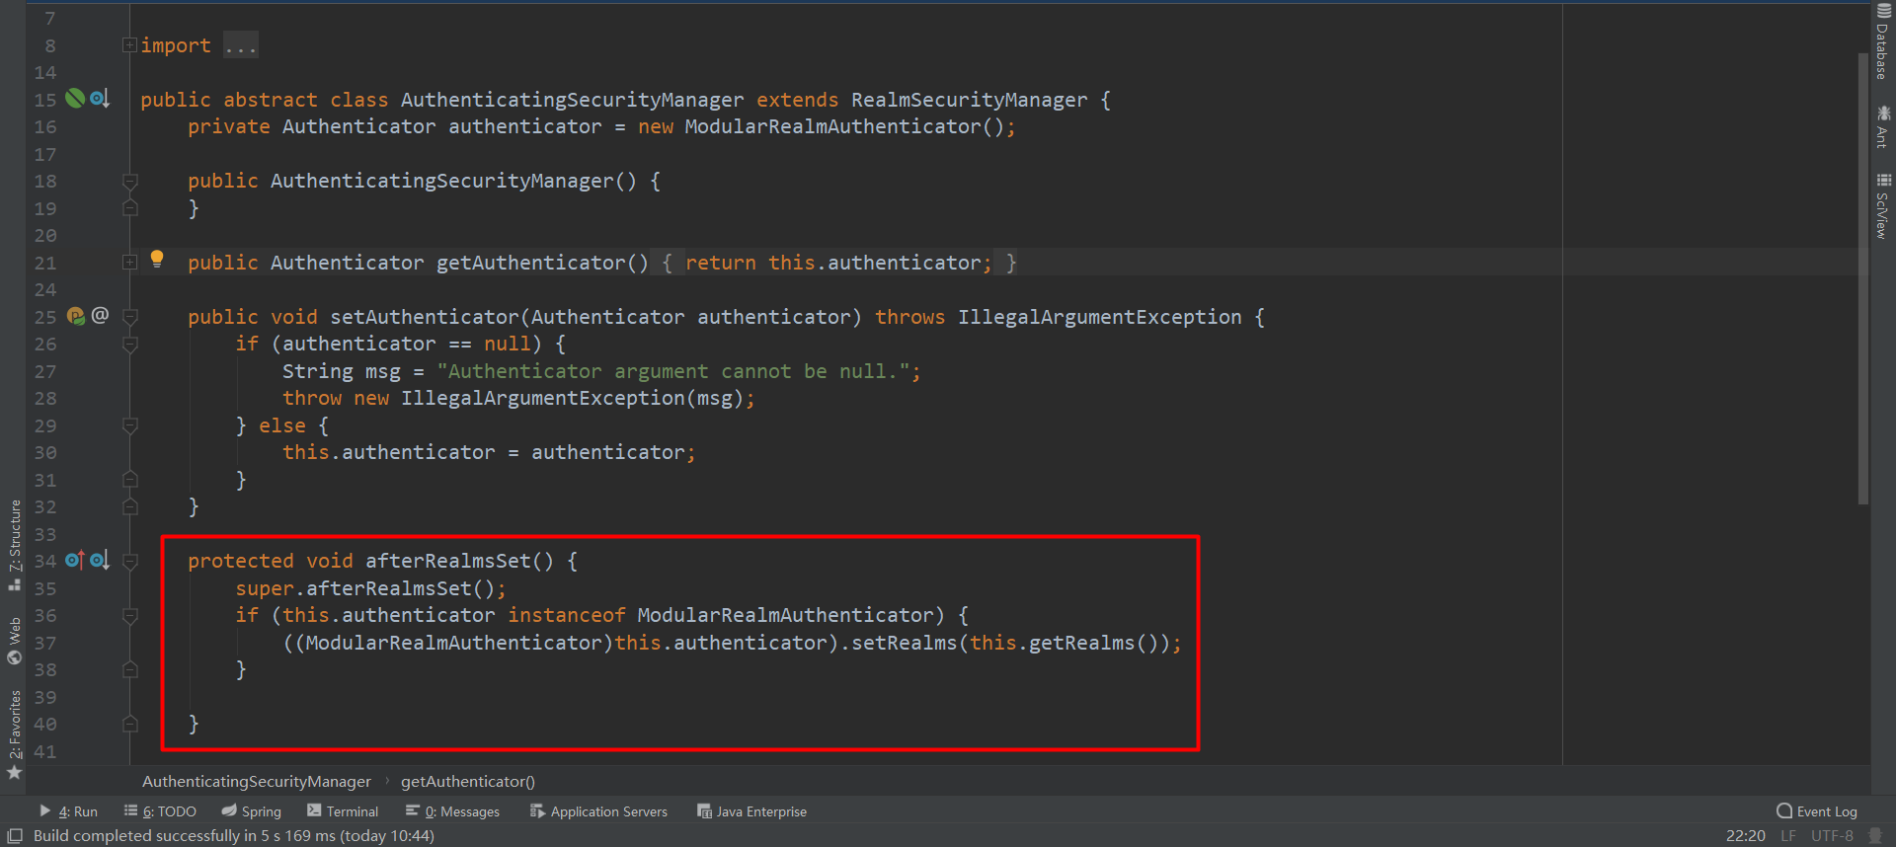Image resolution: width=1897 pixels, height=847 pixels.
Task: Click line number 34 in the gutter
Action: coord(45,561)
